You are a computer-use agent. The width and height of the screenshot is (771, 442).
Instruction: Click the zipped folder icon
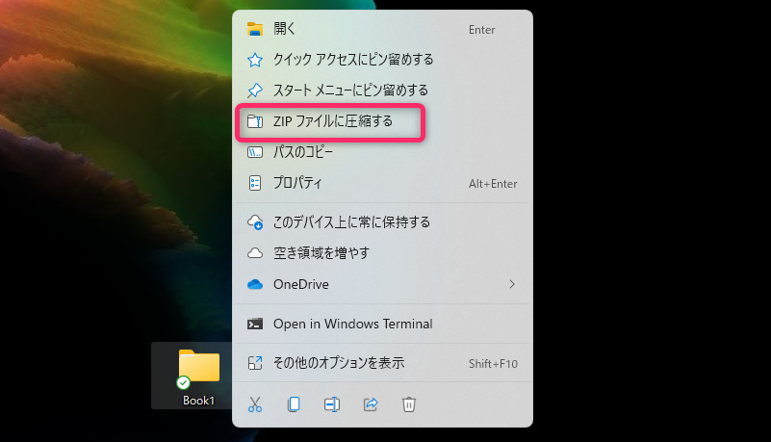coord(255,121)
